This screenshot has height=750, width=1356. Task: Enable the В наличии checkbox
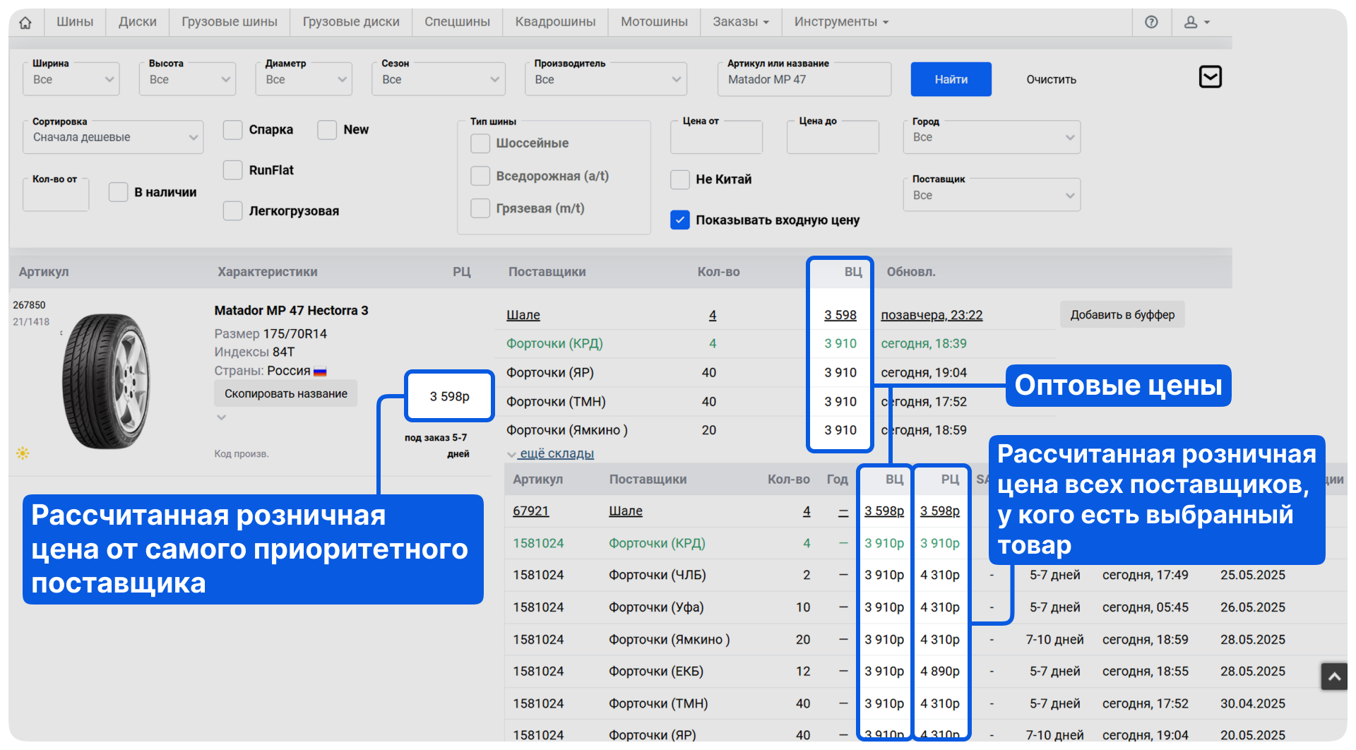118,192
